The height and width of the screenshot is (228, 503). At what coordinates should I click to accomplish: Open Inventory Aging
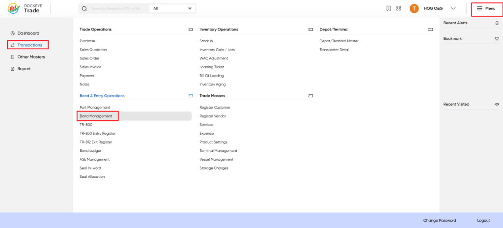pyautogui.click(x=212, y=85)
